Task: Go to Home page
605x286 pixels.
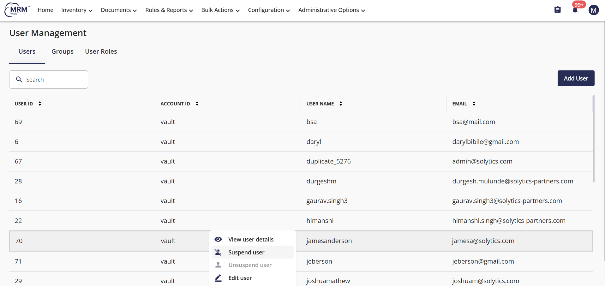Action: [x=45, y=10]
